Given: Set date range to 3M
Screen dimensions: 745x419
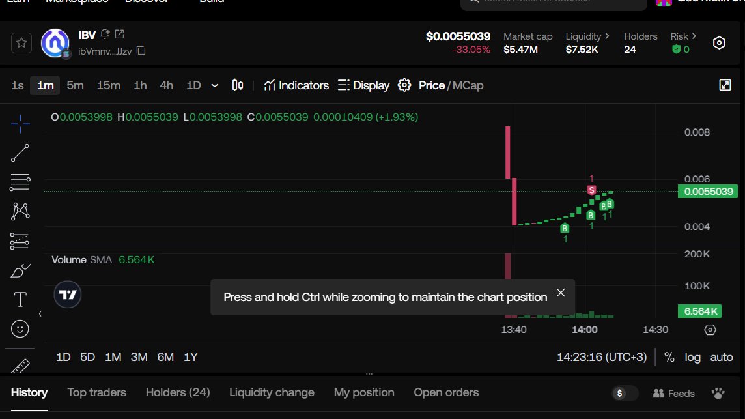Looking at the screenshot, I should click(139, 357).
